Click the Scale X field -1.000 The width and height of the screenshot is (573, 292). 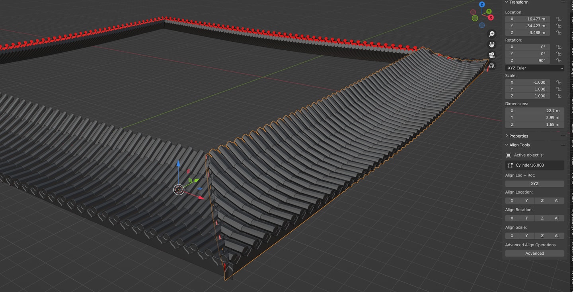(x=528, y=83)
